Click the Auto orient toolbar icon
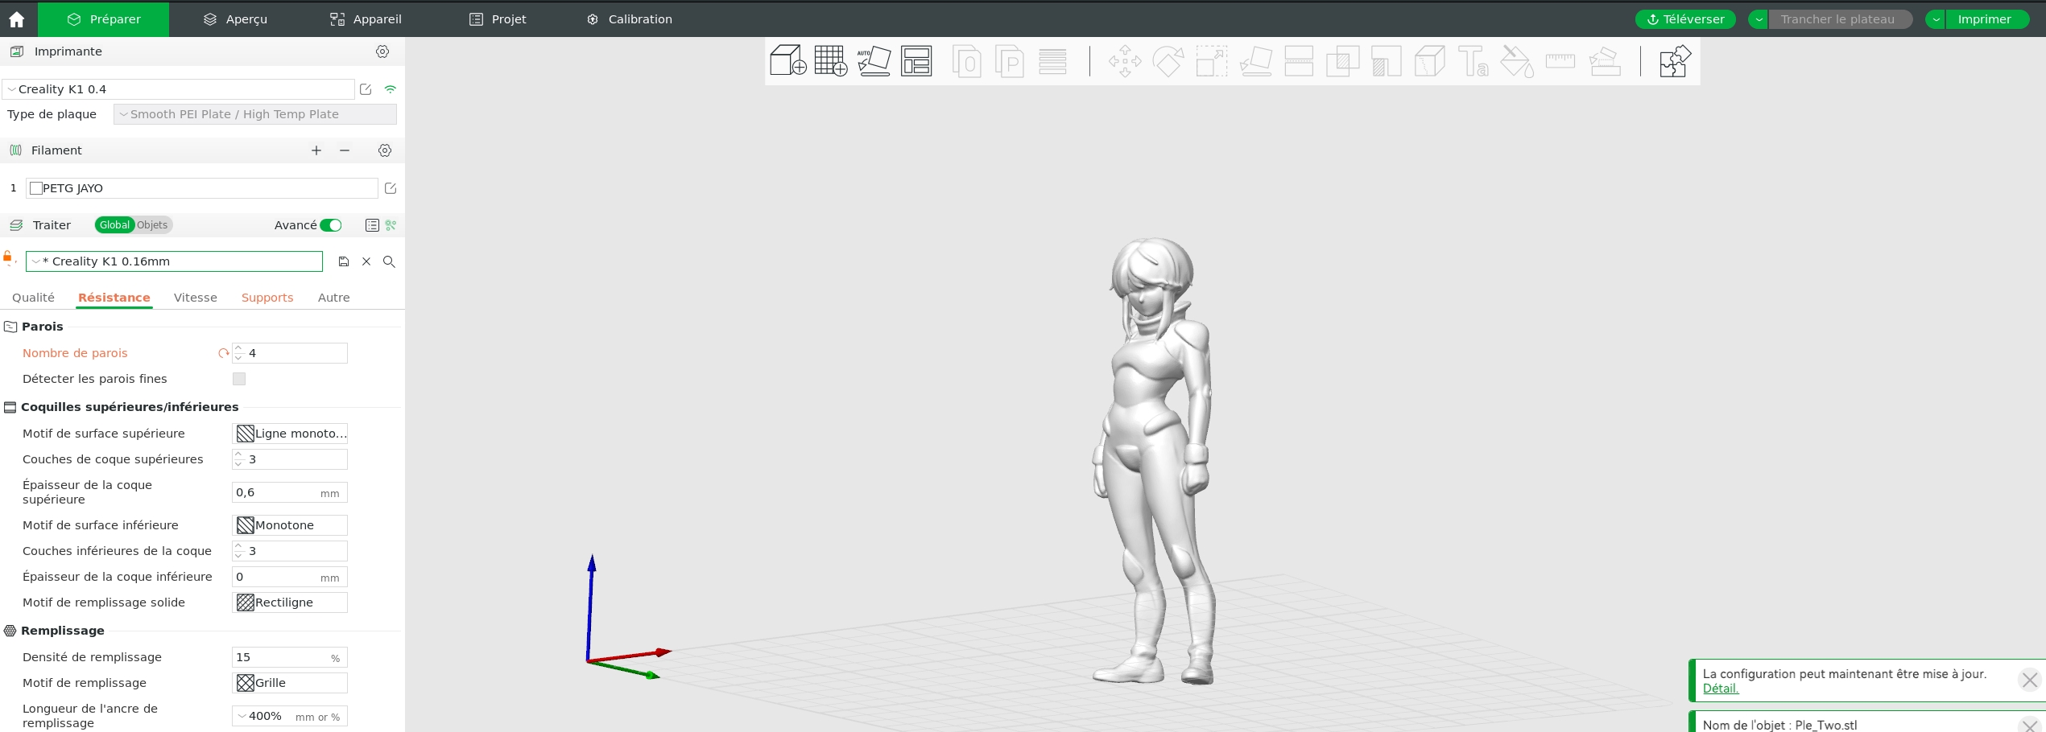The width and height of the screenshot is (2046, 732). point(874,60)
